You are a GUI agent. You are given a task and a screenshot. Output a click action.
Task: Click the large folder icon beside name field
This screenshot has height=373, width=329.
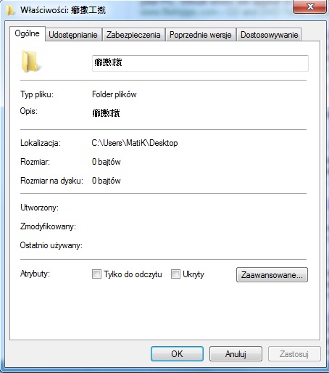[30, 62]
